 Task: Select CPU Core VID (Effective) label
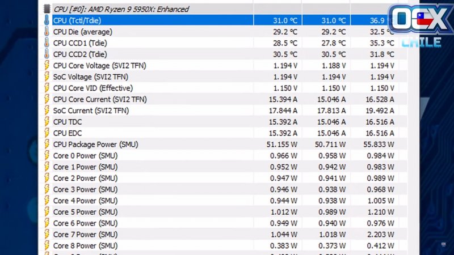[x=93, y=88]
